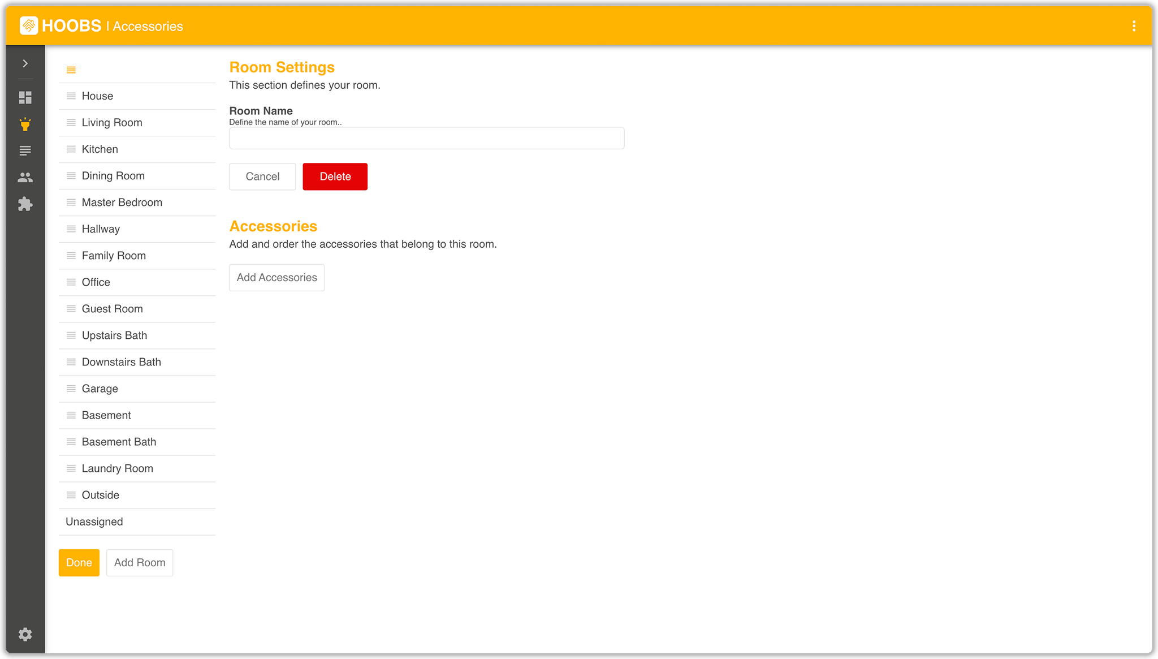Click the HOOBS logo icon

click(x=29, y=25)
